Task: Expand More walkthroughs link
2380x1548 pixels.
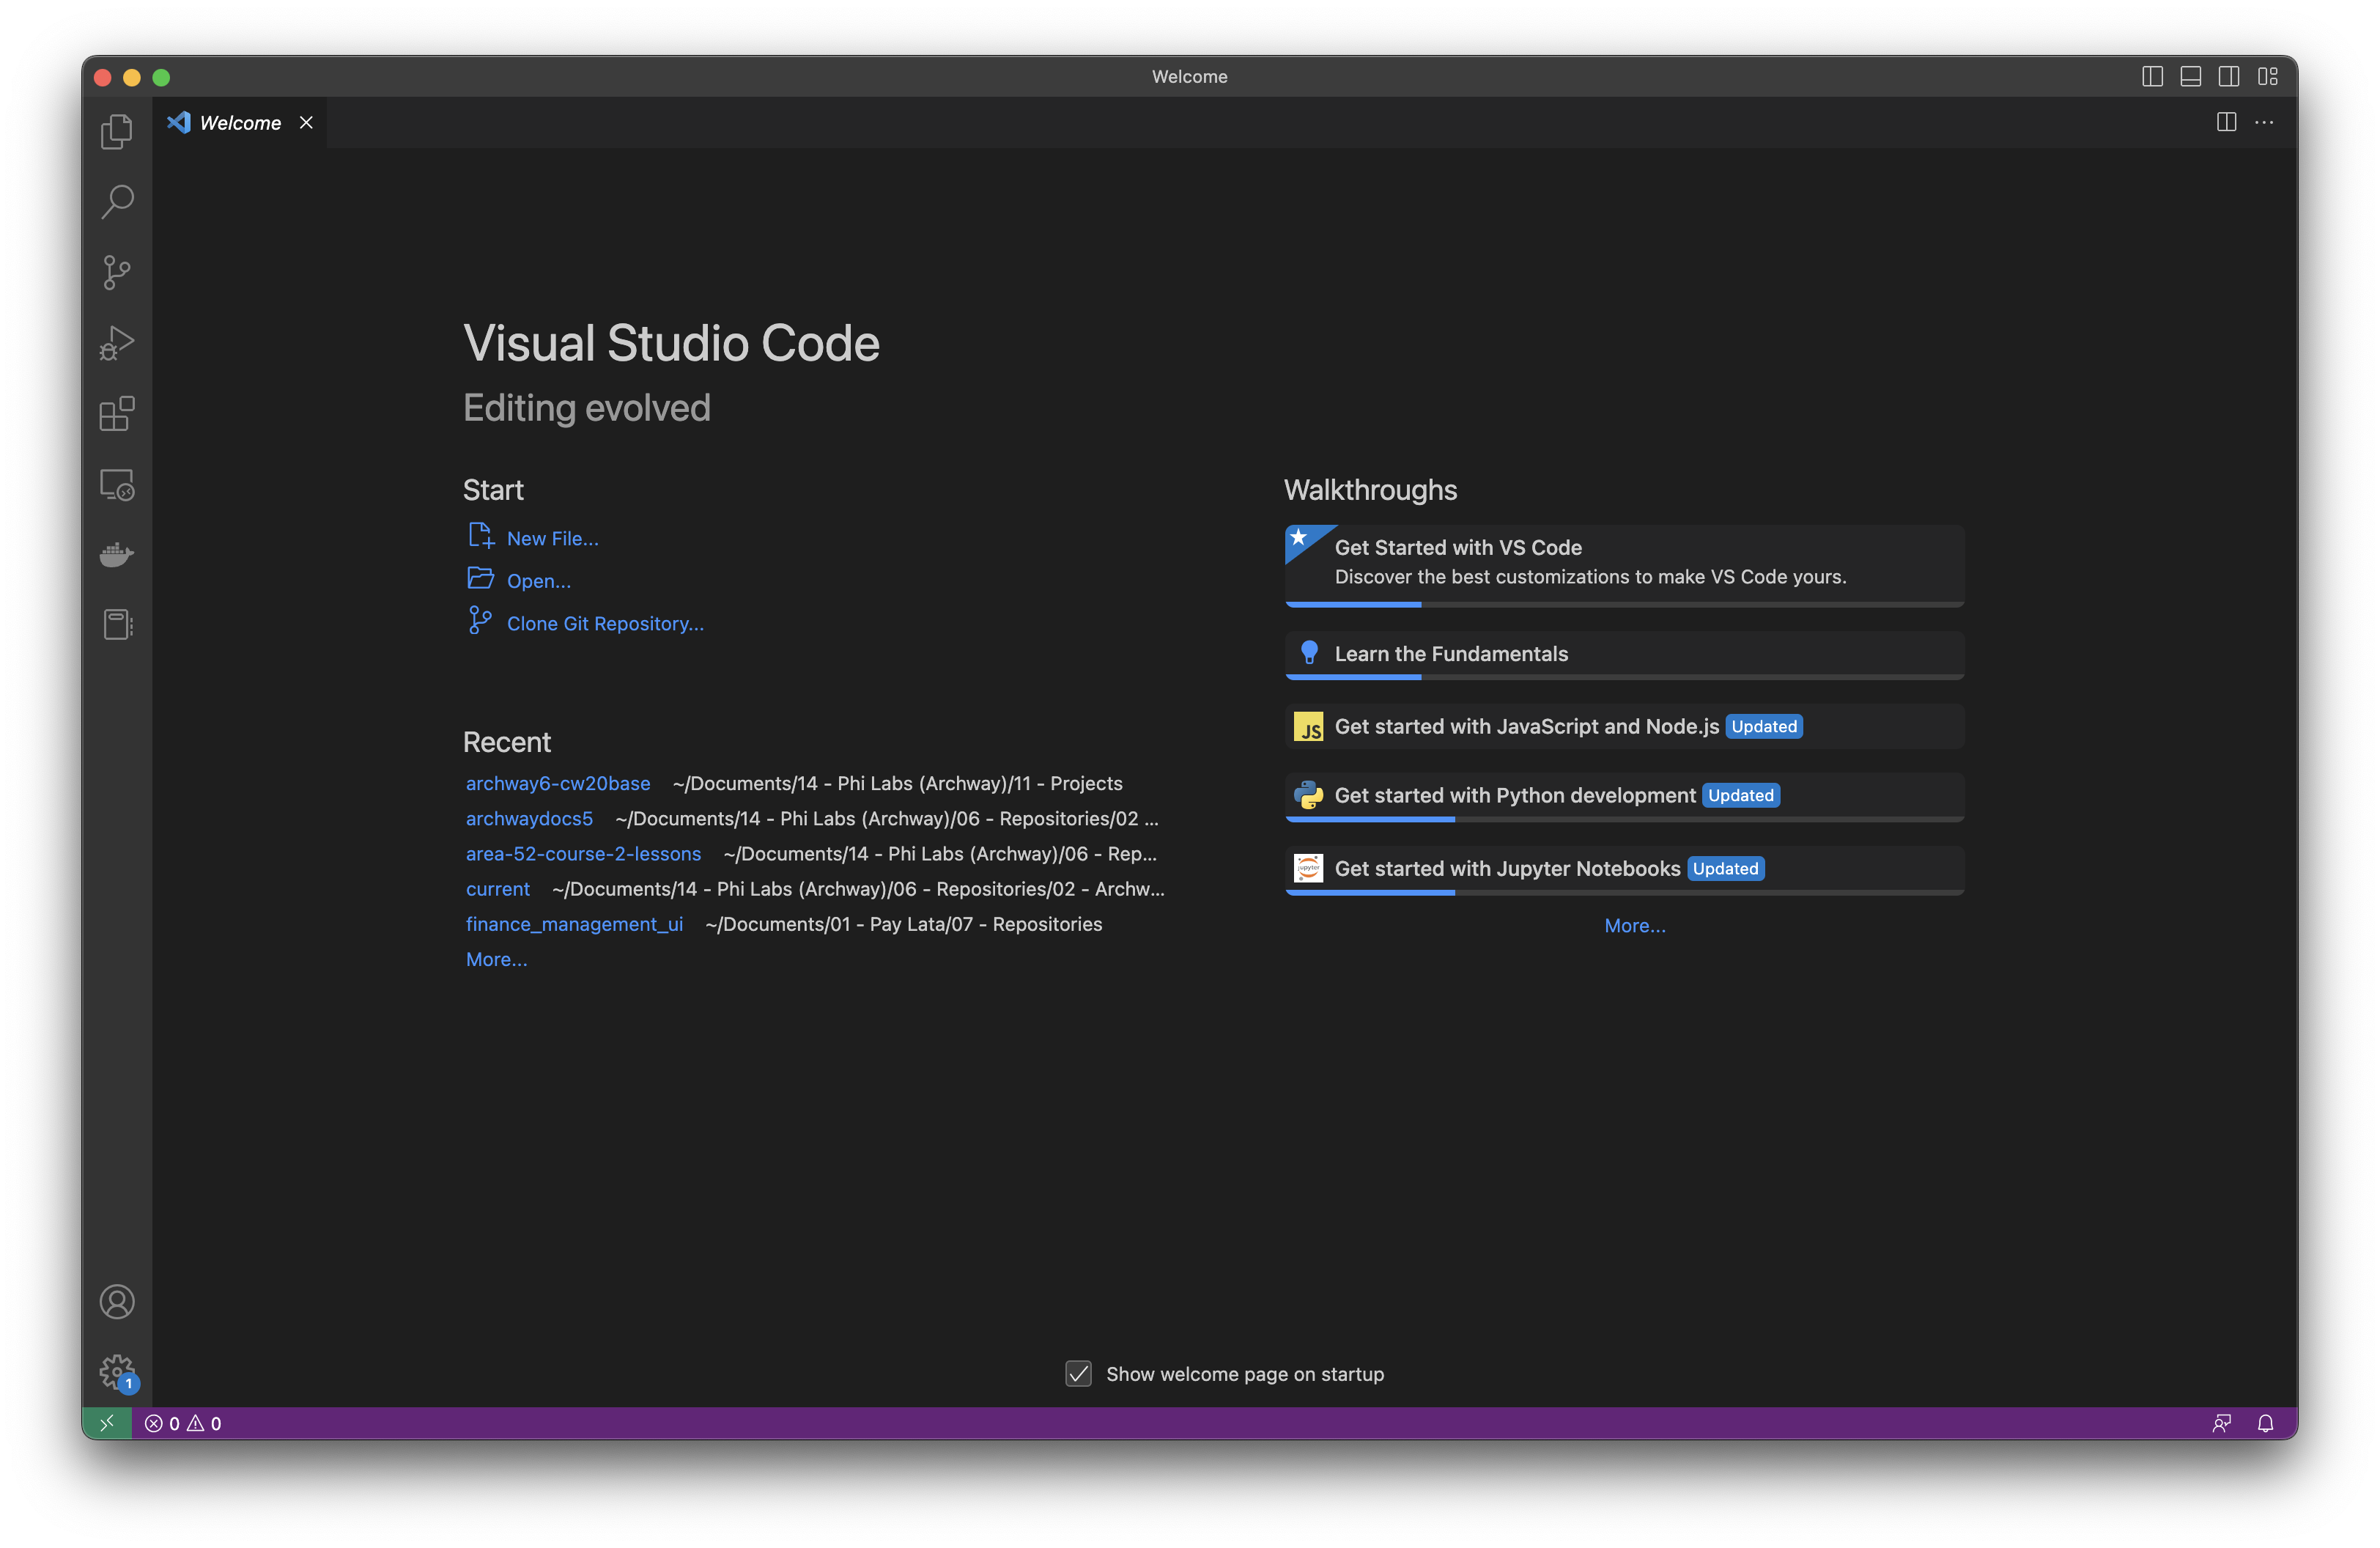Action: point(1634,926)
